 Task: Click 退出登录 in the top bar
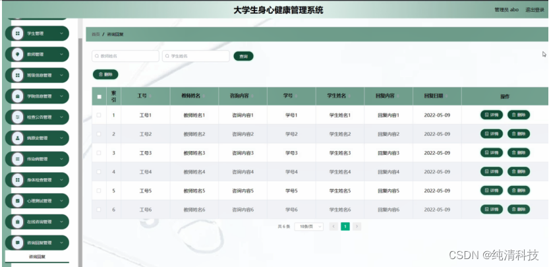click(x=535, y=10)
